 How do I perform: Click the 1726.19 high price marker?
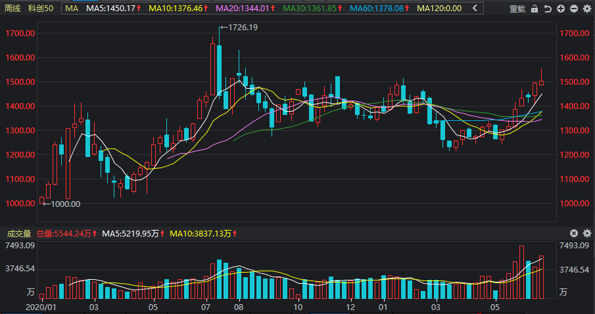(x=239, y=28)
